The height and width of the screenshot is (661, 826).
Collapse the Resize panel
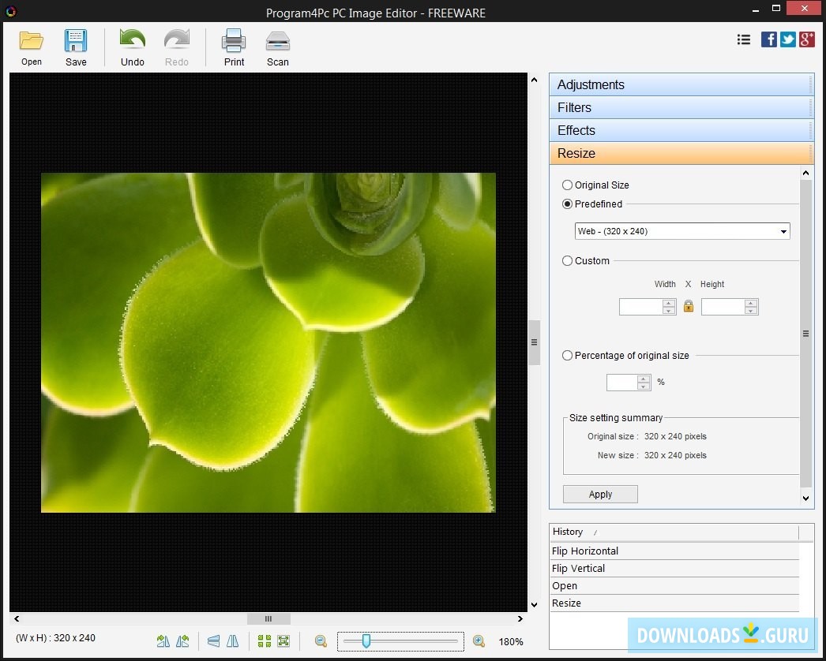(x=681, y=153)
